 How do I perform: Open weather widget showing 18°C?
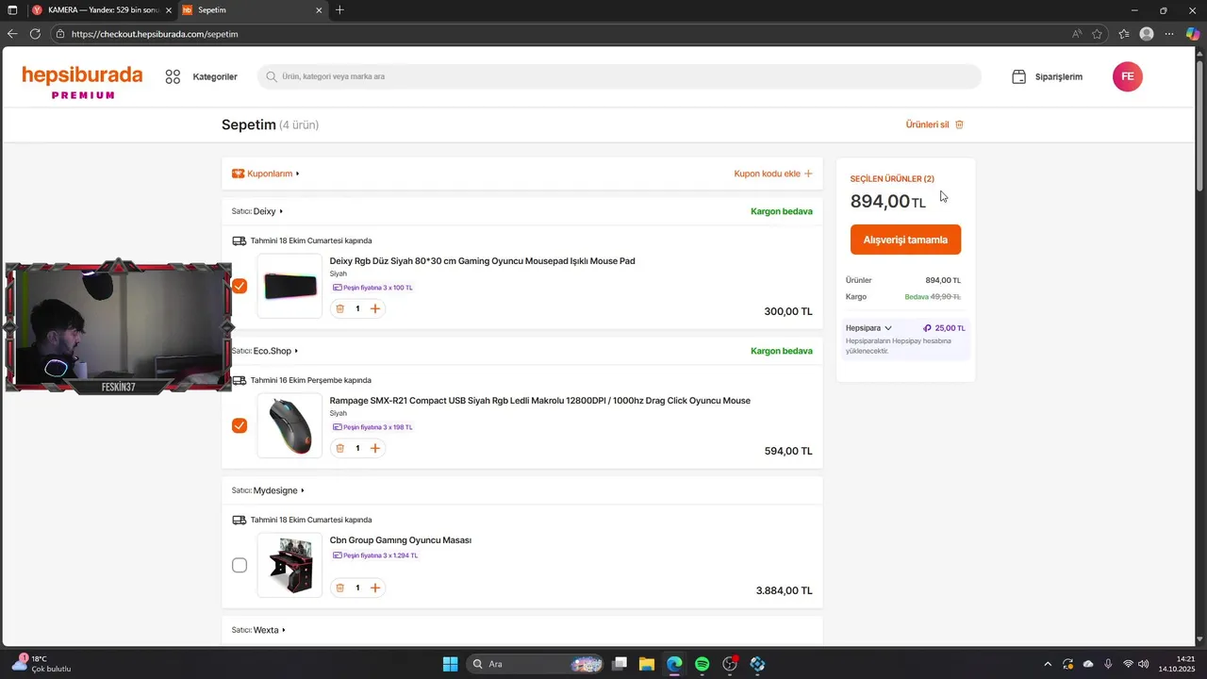[42, 664]
